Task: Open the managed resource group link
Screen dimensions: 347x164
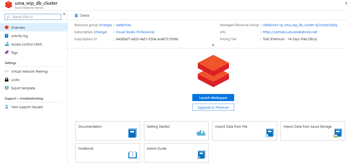Action: 300,25
